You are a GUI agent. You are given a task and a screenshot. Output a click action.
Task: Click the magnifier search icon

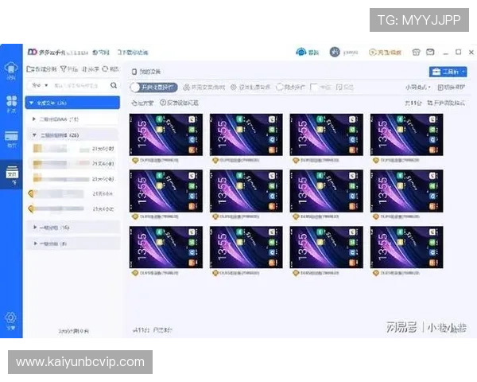pos(114,85)
